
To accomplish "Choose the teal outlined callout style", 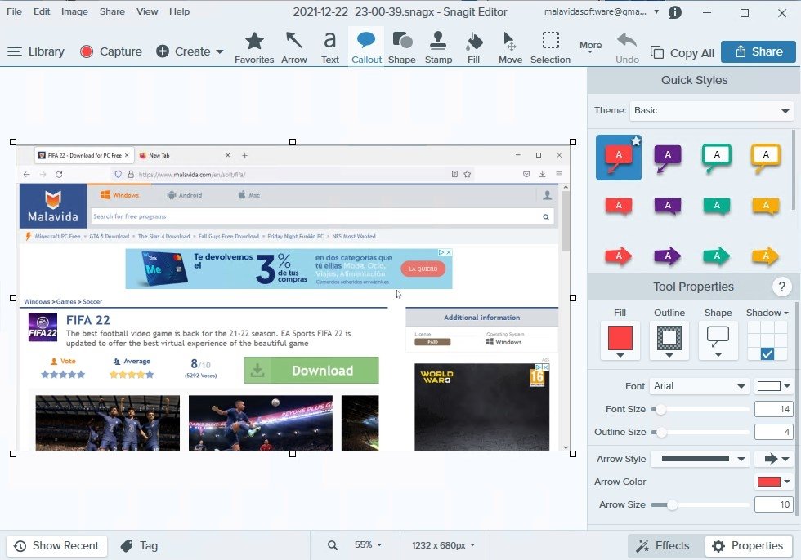I will point(716,157).
